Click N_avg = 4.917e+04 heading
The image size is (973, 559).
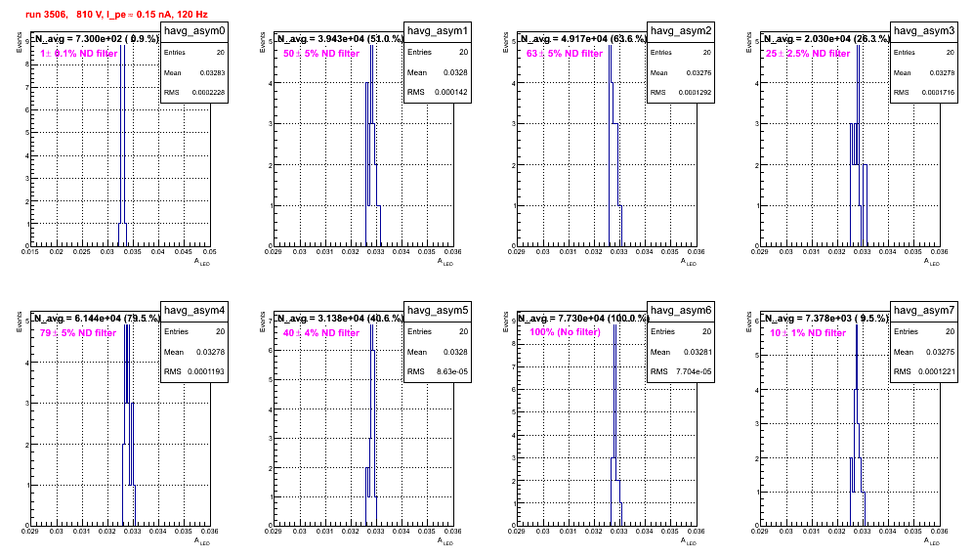(x=583, y=38)
